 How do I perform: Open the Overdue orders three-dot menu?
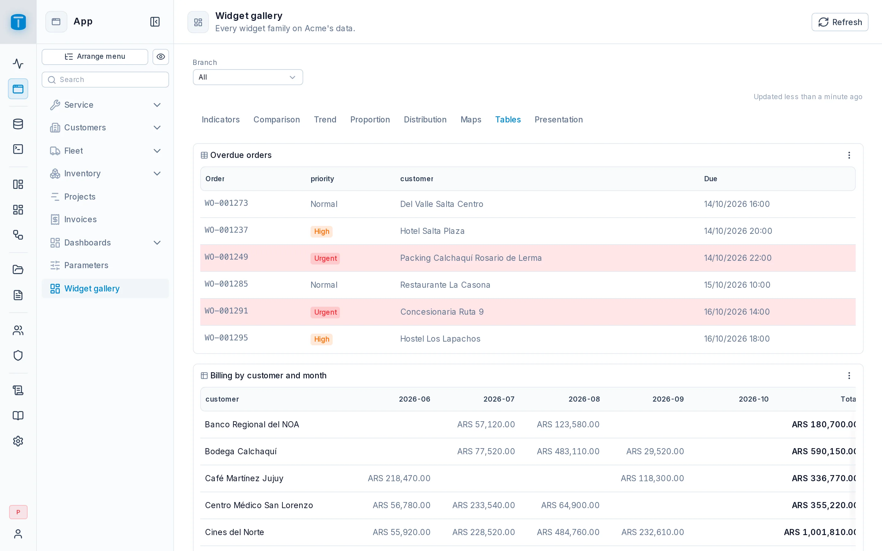point(849,155)
